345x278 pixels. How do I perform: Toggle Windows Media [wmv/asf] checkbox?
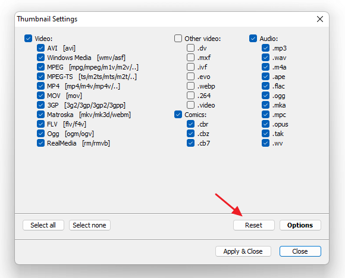click(40, 58)
